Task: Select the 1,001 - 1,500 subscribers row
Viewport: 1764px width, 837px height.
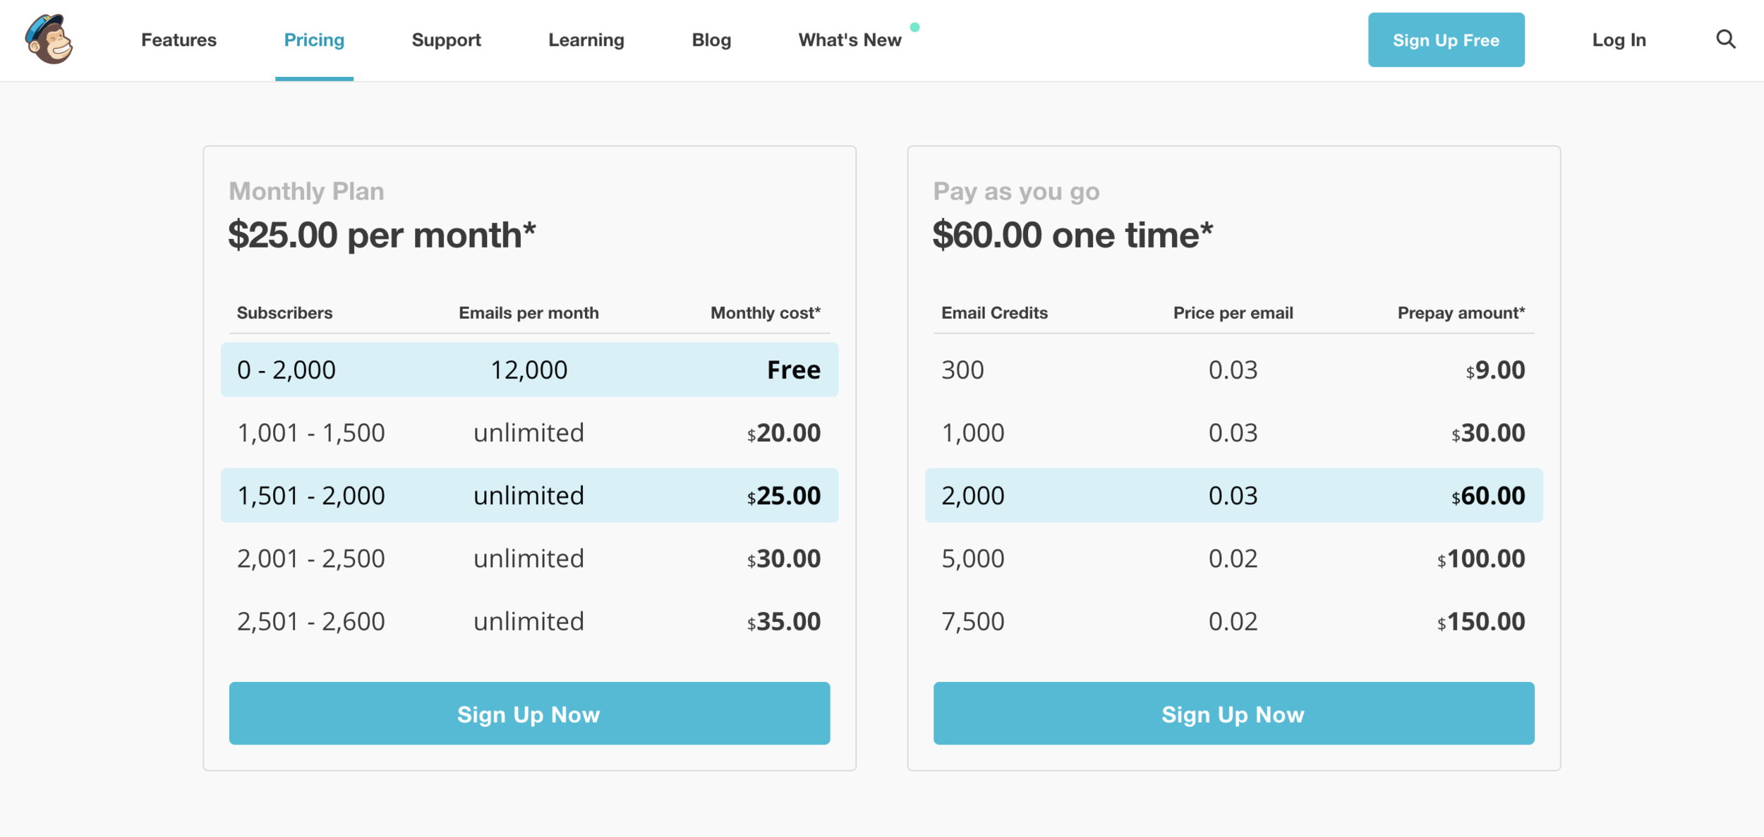Action: (x=529, y=432)
